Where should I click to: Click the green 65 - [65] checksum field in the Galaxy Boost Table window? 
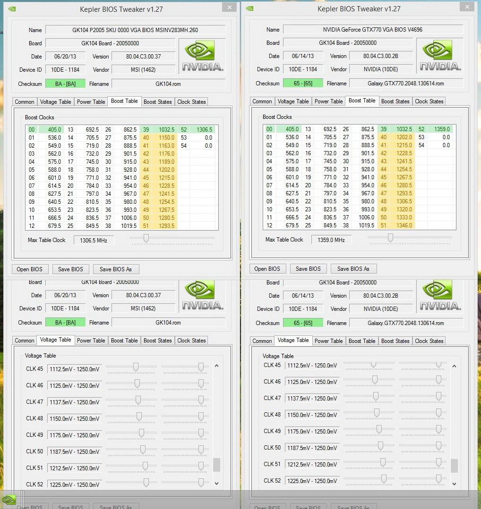coord(303,83)
